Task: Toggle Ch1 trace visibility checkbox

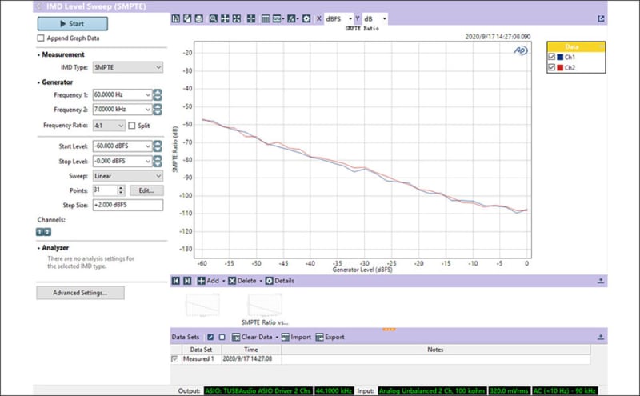Action: click(551, 57)
